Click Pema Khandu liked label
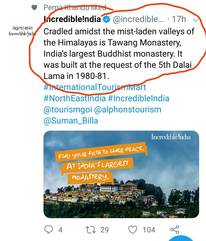206x241 pixels. (x=75, y=7)
